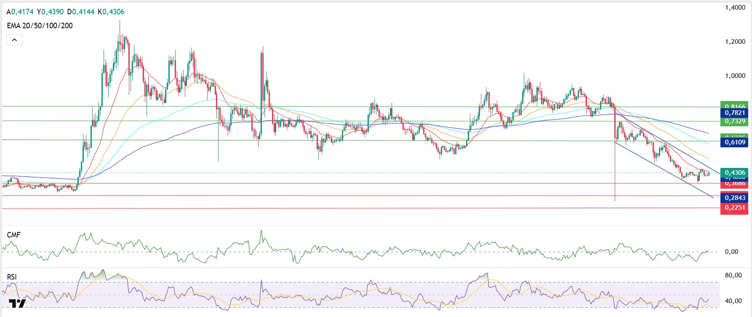Open the RSI indicator label
Image resolution: width=752 pixels, height=317 pixels.
click(x=12, y=277)
